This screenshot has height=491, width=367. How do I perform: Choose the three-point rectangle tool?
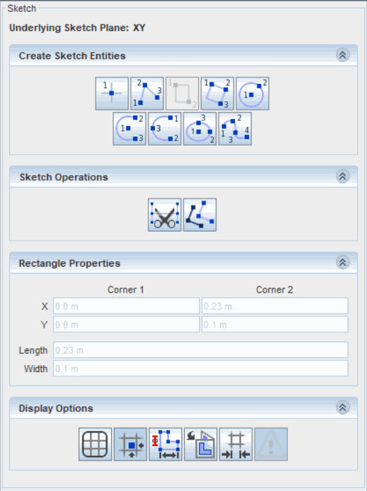[217, 94]
